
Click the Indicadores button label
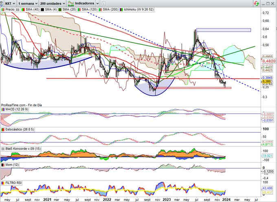click(x=84, y=3)
